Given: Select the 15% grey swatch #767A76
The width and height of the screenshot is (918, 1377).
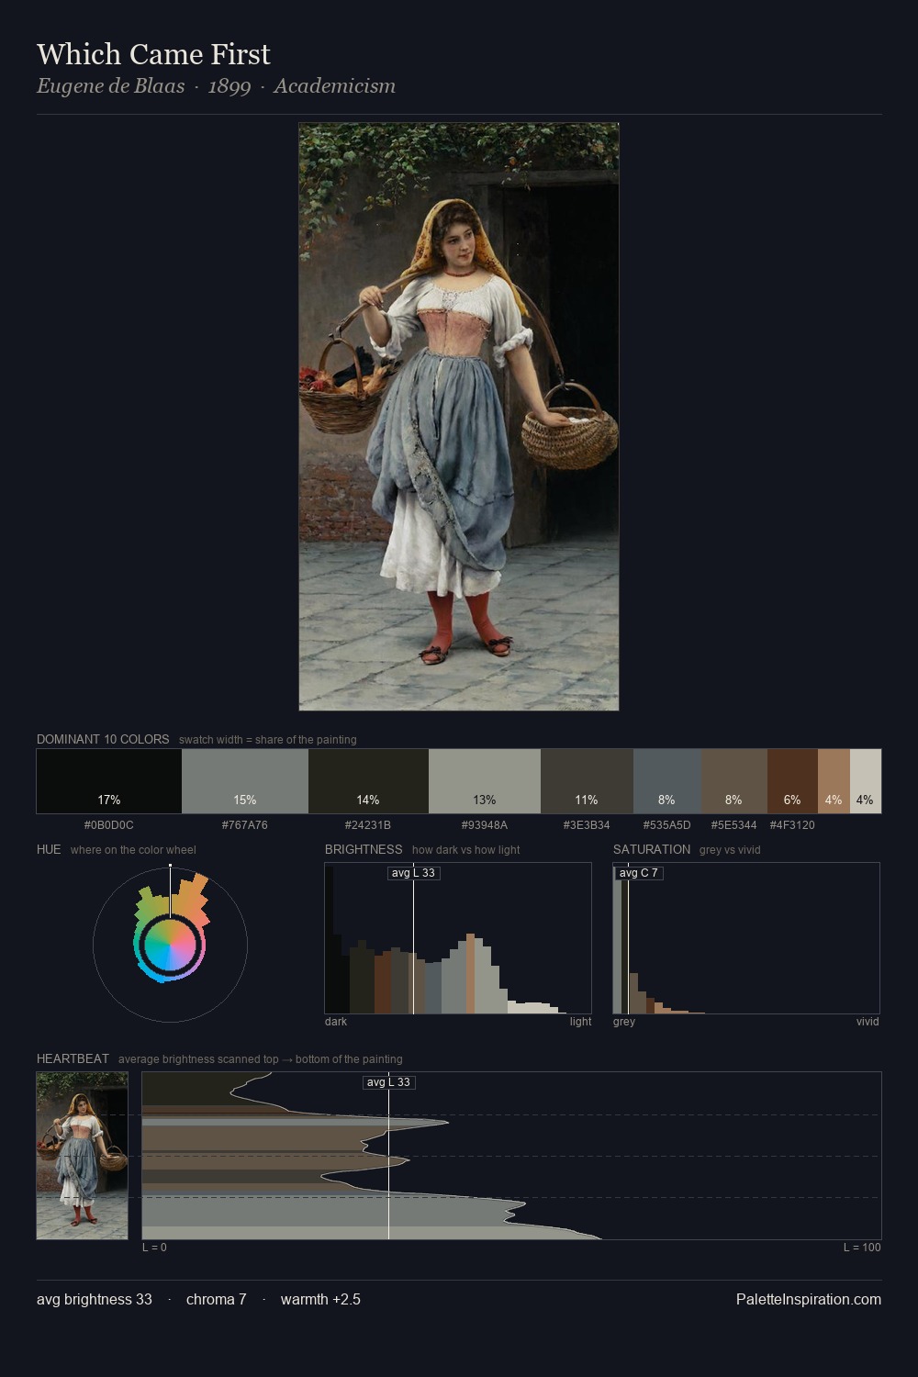Looking at the screenshot, I should point(245,781).
